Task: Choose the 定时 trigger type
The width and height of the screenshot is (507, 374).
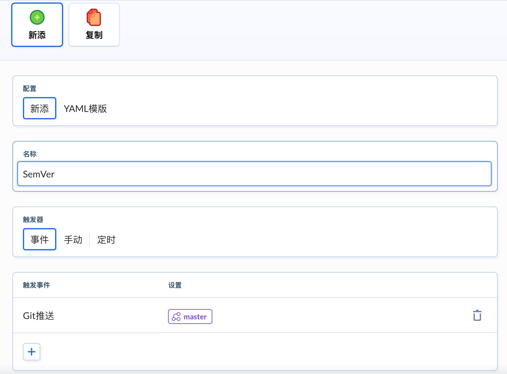Action: [106, 240]
